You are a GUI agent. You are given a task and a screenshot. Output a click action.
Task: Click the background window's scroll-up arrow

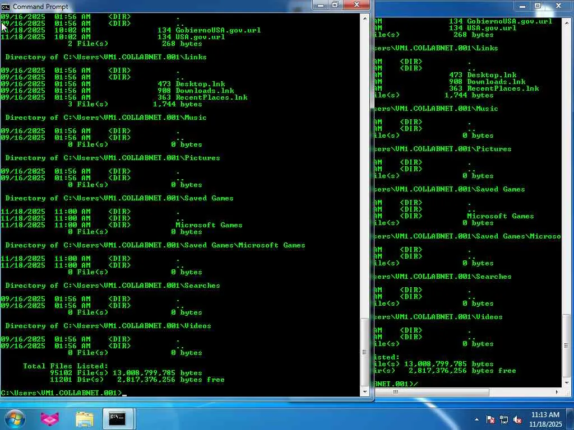tap(566, 22)
